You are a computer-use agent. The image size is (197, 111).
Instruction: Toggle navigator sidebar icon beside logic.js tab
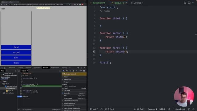(19, 71)
